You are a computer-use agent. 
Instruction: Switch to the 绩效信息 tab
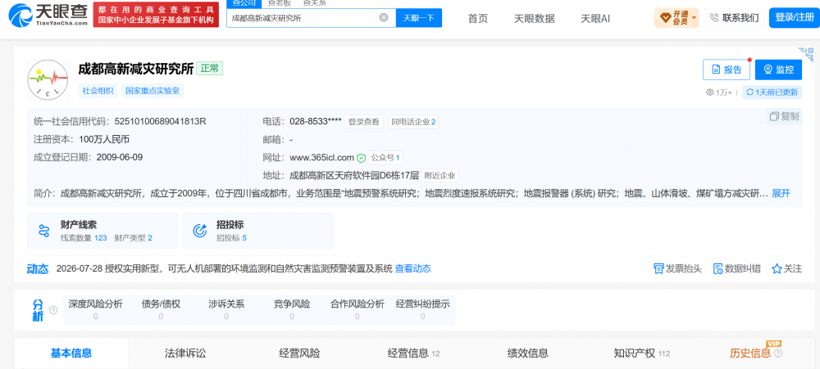528,353
